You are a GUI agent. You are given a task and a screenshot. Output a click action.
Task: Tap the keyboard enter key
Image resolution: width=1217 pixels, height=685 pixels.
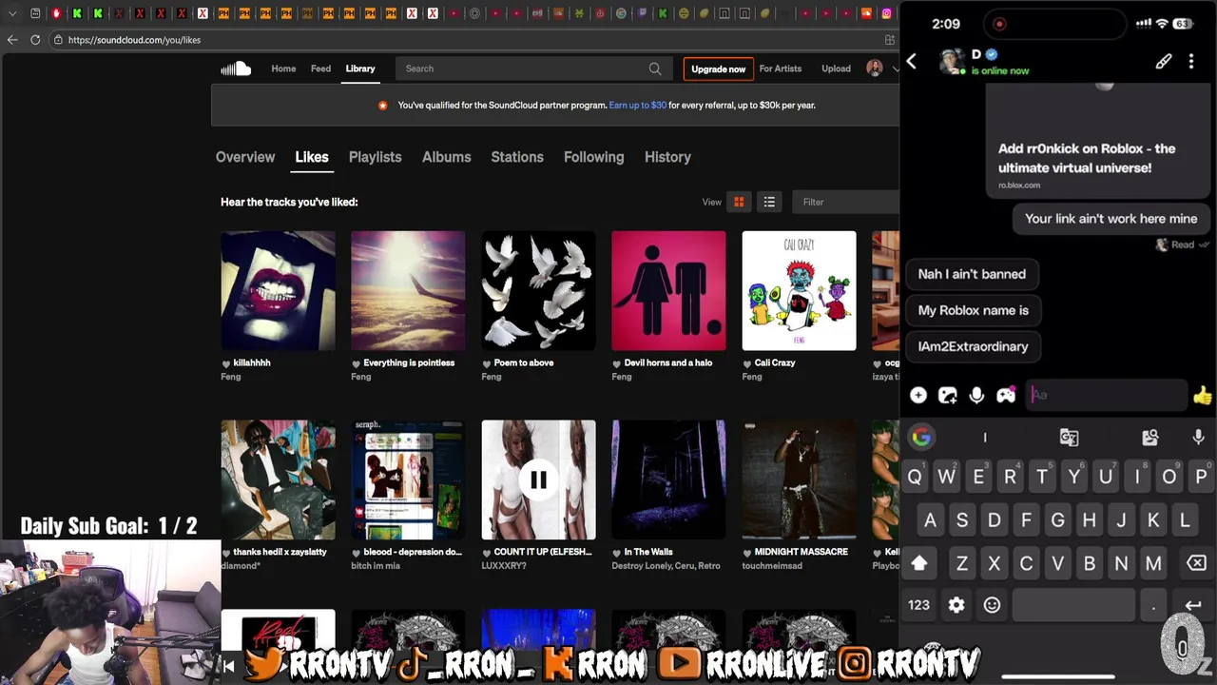point(1192,605)
